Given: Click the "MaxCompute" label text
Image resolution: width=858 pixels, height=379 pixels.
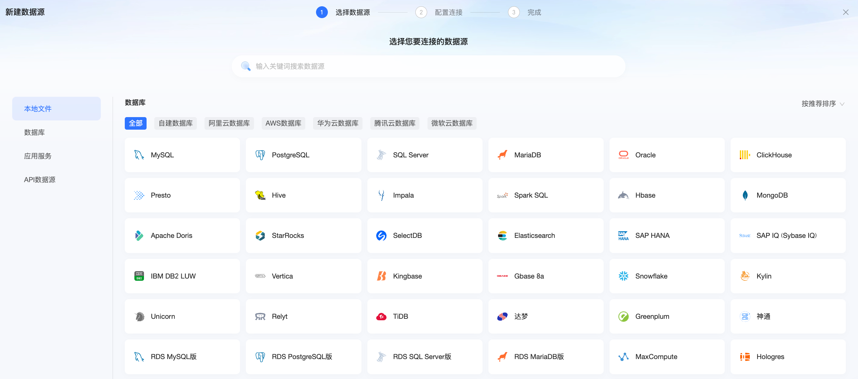Looking at the screenshot, I should pos(656,357).
